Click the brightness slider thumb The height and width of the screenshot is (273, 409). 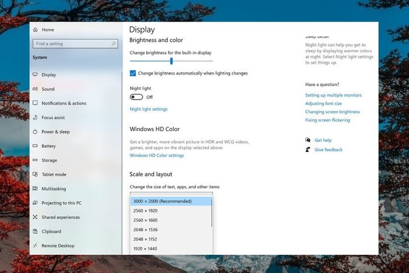(x=172, y=61)
